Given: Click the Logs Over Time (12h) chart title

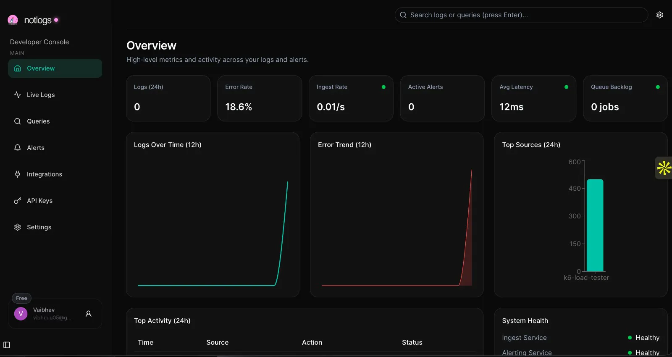Looking at the screenshot, I should pos(168,144).
